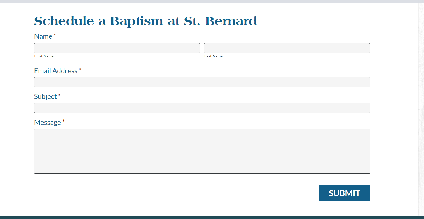Click the Email Address label text
Viewport: 424px width, 219px height.
[x=56, y=71]
